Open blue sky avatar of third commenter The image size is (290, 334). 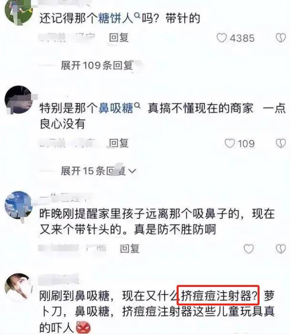click(19, 205)
